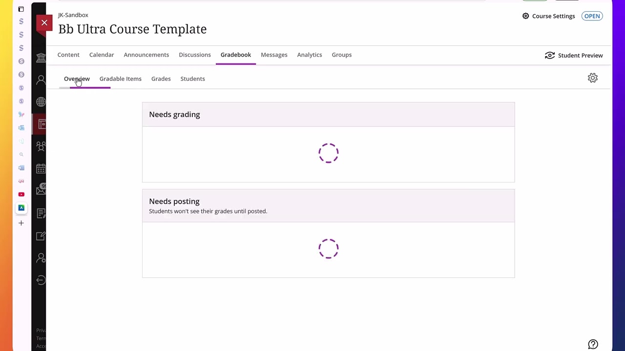Screen dimensions: 625x351
Task: Open the QM pinned tab icon
Action: point(21,181)
